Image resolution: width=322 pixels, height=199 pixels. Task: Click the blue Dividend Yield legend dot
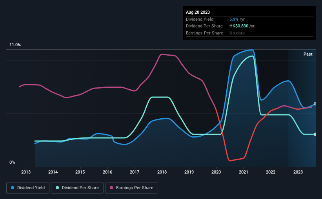pyautogui.click(x=13, y=188)
